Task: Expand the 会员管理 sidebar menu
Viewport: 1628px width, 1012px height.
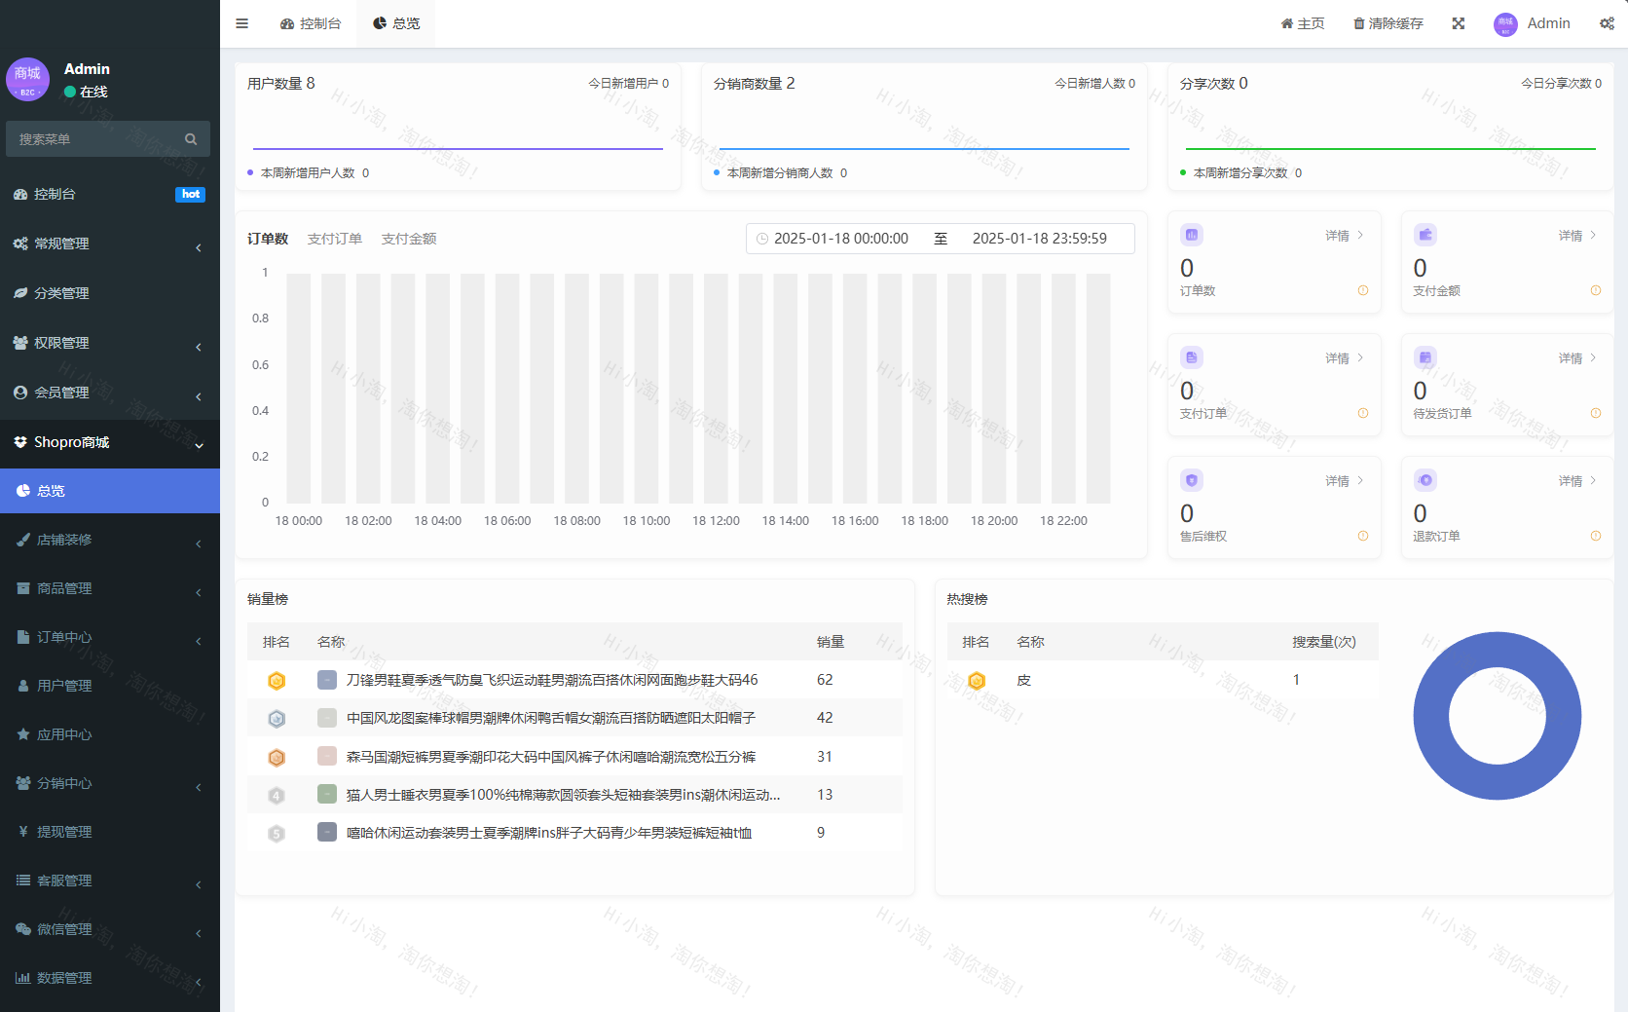Action: pyautogui.click(x=110, y=393)
